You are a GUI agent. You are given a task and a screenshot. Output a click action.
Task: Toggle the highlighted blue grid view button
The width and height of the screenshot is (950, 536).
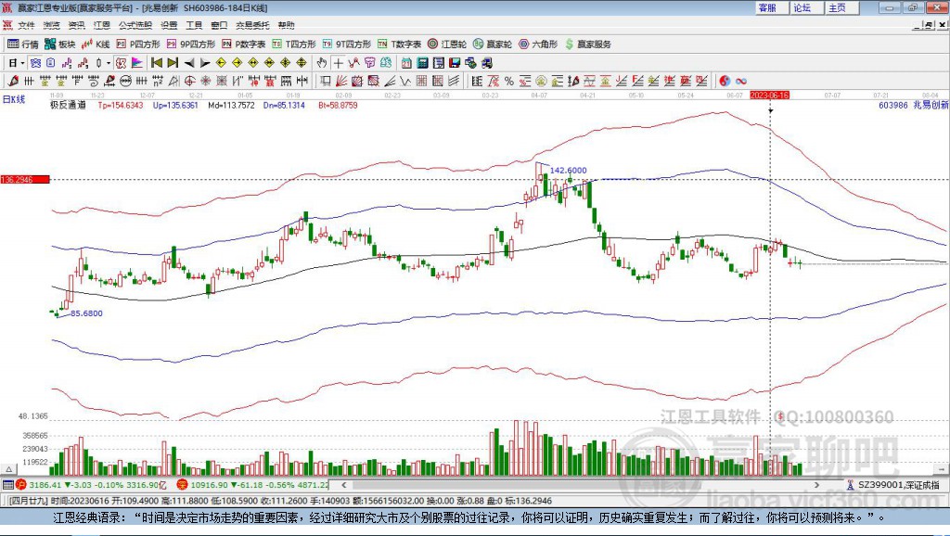(35, 62)
